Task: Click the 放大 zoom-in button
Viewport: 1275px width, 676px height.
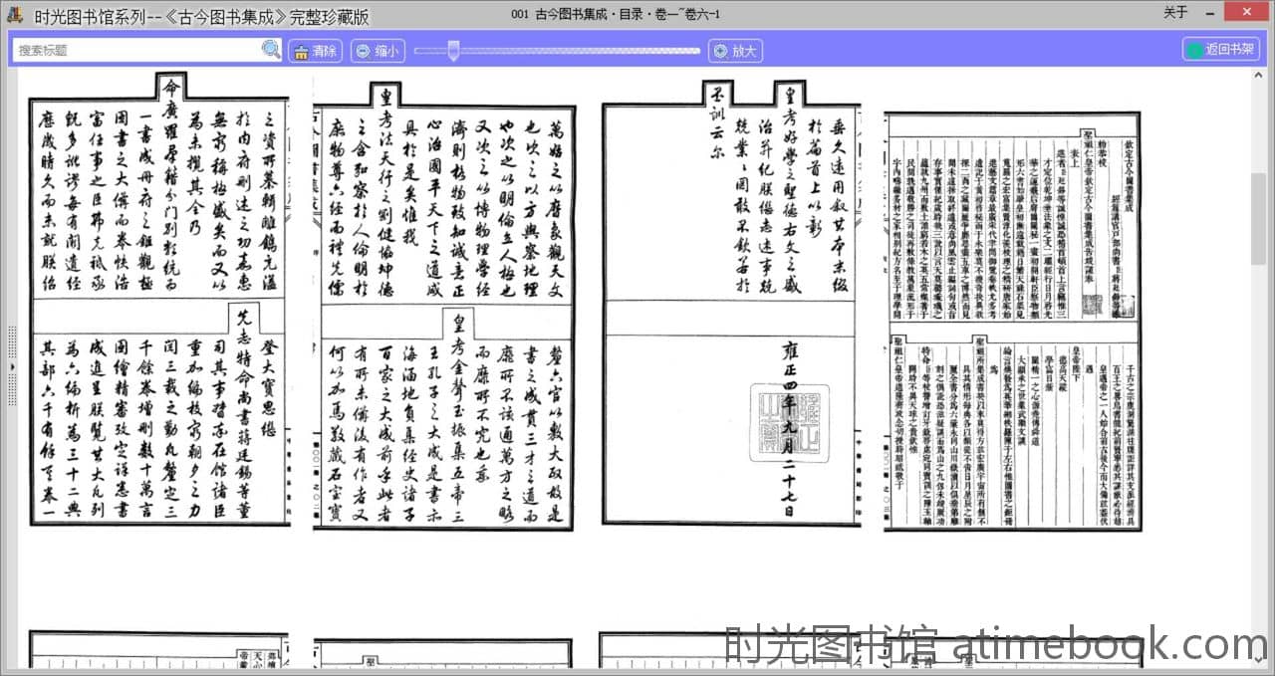Action: pyautogui.click(x=735, y=51)
